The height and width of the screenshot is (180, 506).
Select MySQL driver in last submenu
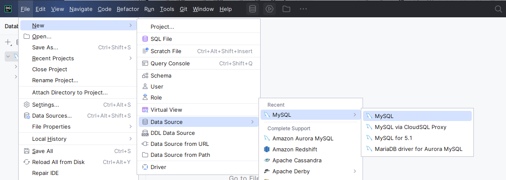pyautogui.click(x=417, y=116)
